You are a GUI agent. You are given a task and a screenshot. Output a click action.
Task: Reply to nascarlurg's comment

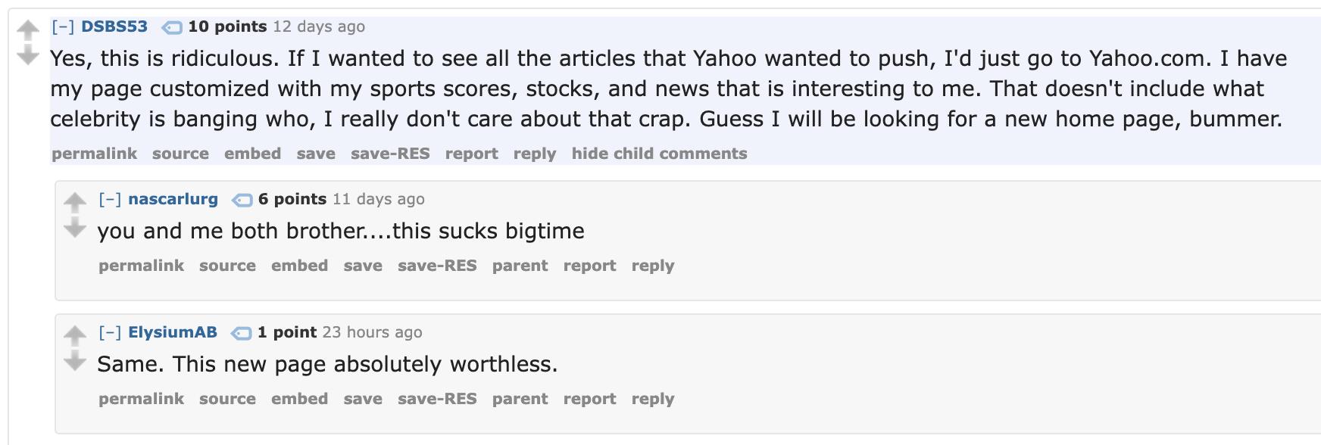tap(653, 265)
